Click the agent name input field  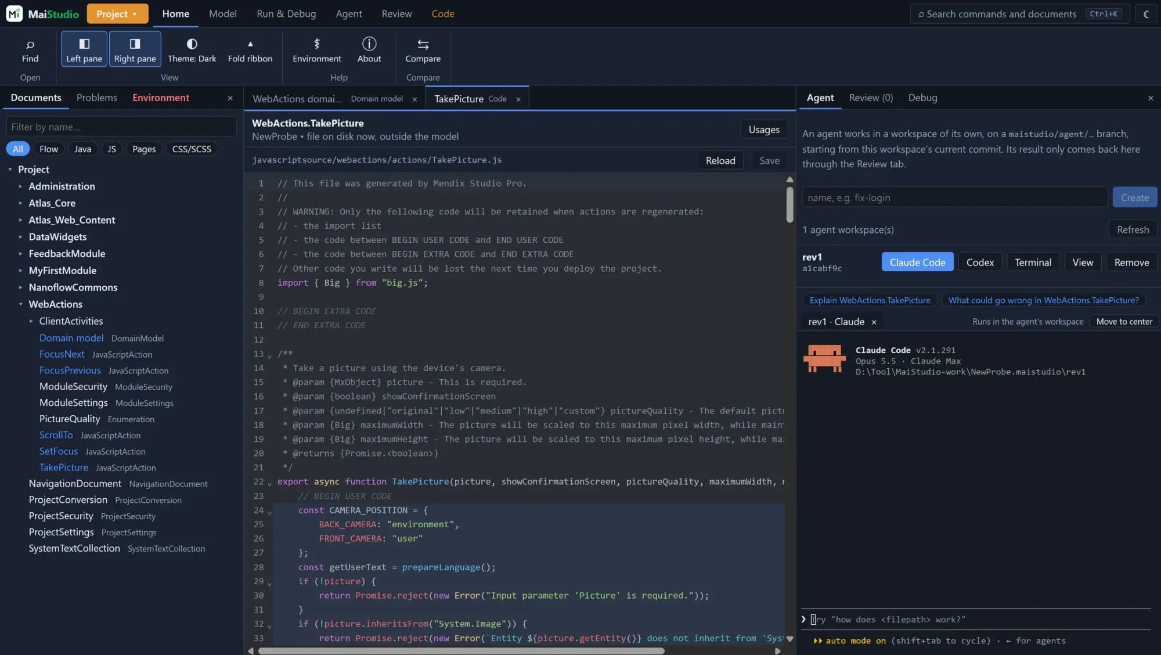954,197
